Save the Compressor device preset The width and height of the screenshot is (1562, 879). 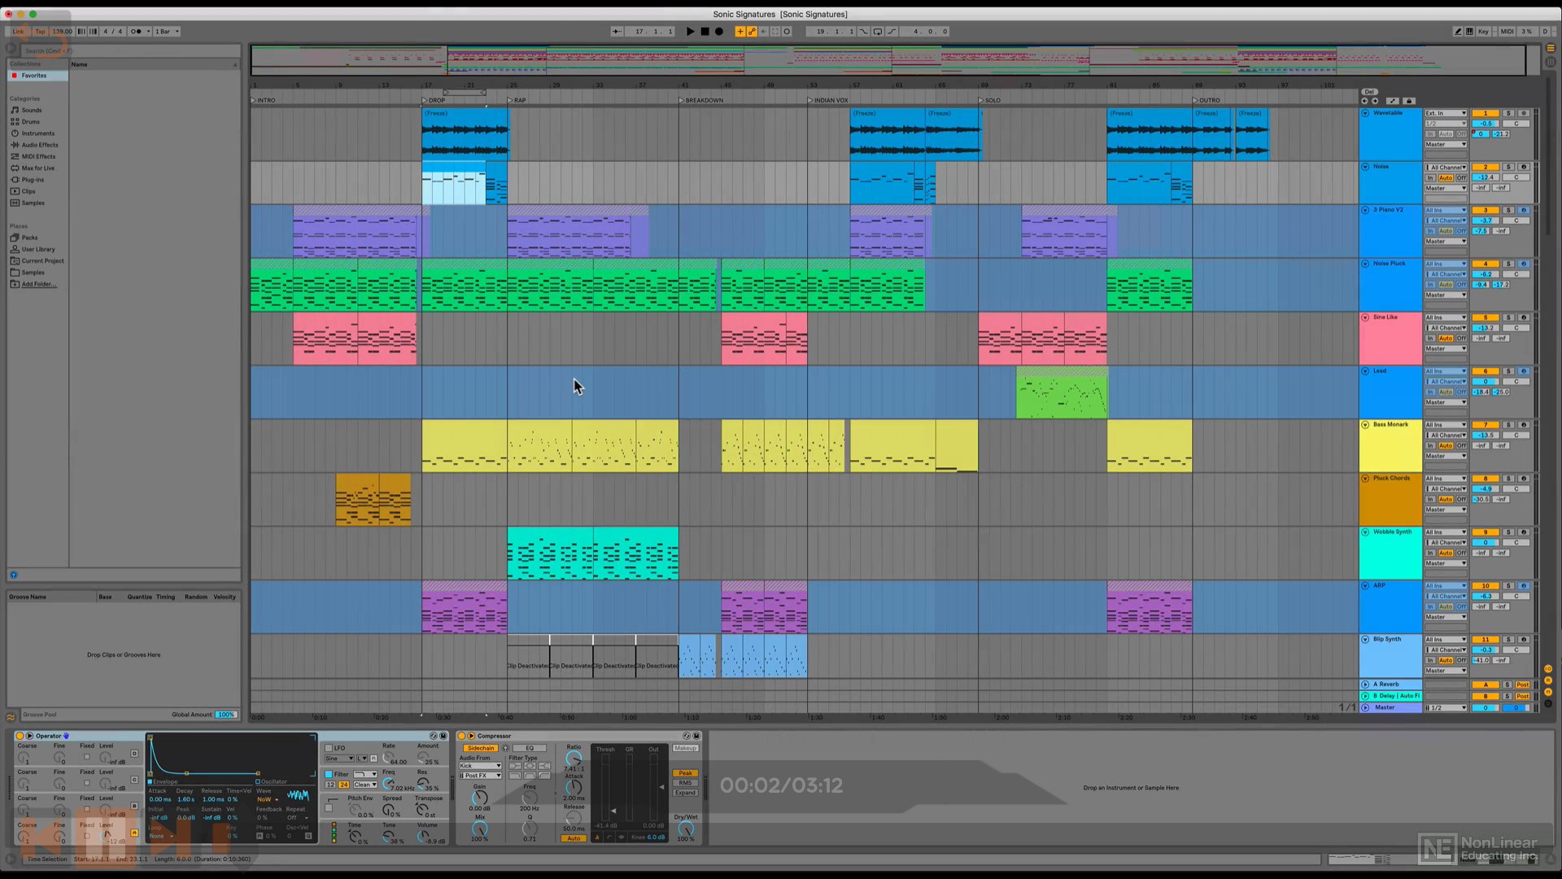696,736
